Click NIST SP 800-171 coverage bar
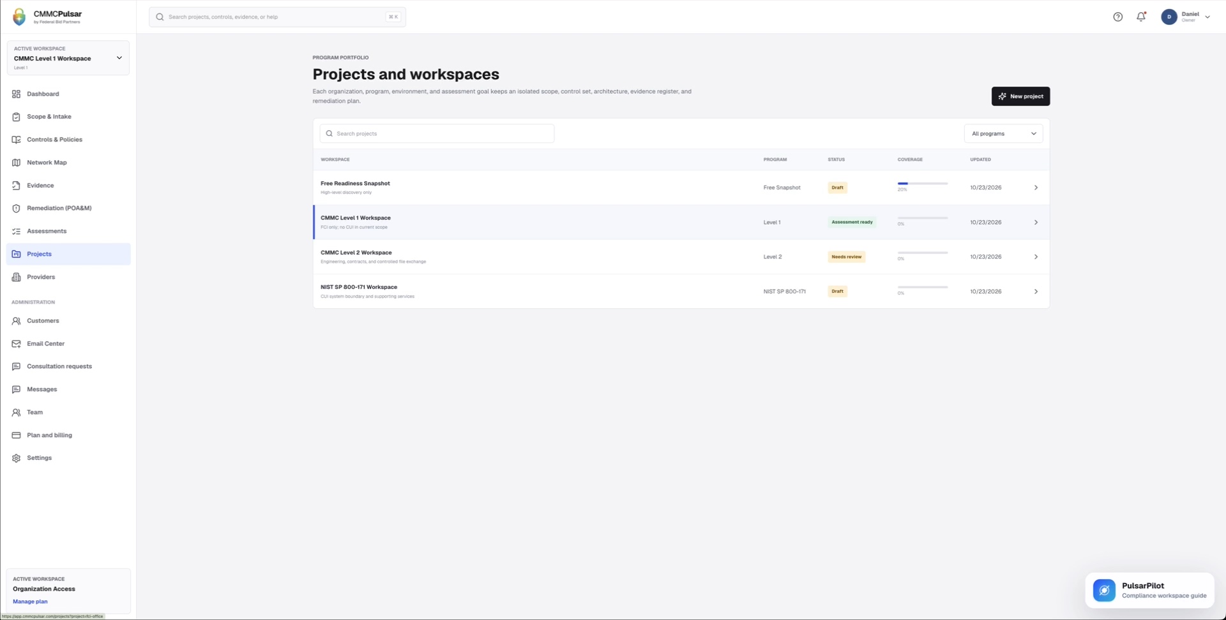The width and height of the screenshot is (1226, 620). pos(923,287)
